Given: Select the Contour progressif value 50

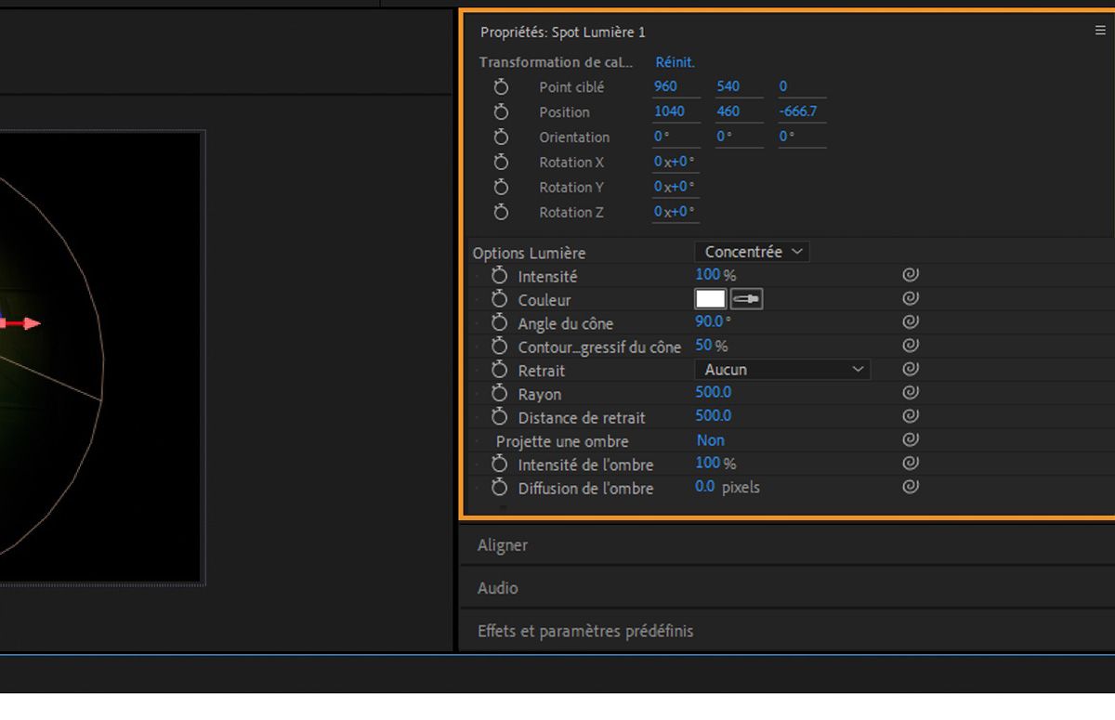Looking at the screenshot, I should click(703, 346).
